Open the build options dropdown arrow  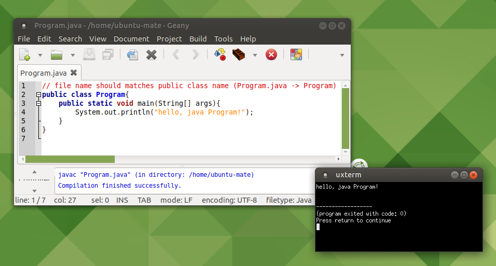pyautogui.click(x=255, y=55)
